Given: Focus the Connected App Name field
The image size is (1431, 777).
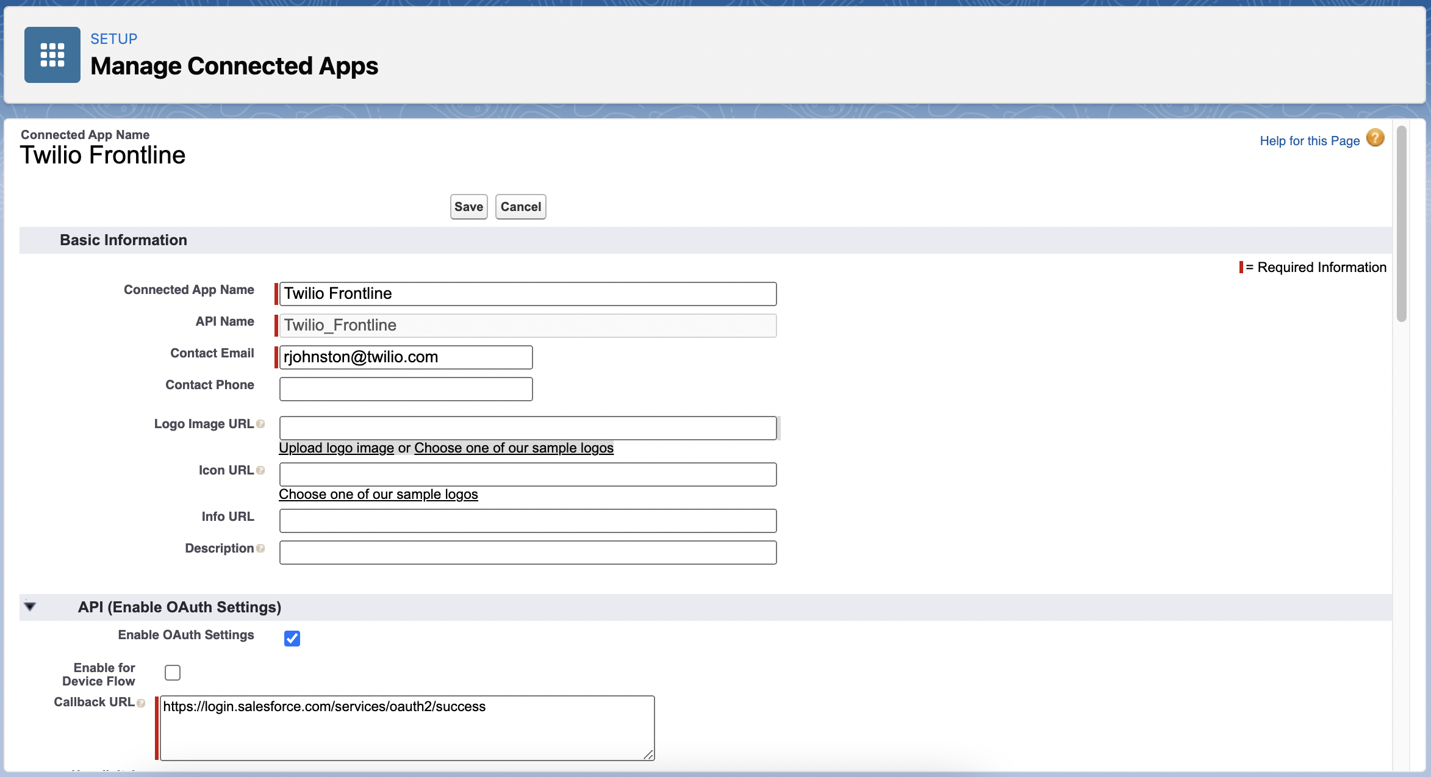Looking at the screenshot, I should tap(528, 294).
